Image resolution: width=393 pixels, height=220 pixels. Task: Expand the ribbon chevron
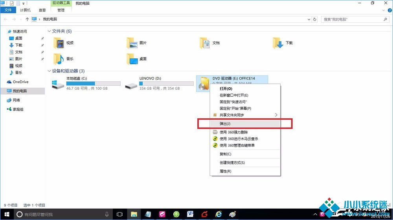click(x=384, y=11)
